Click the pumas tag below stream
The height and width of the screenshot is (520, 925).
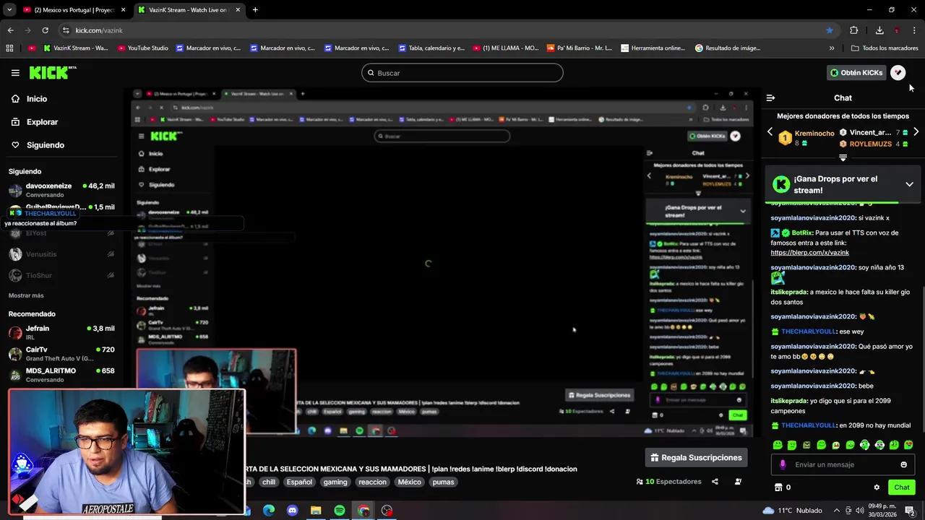coord(444,482)
